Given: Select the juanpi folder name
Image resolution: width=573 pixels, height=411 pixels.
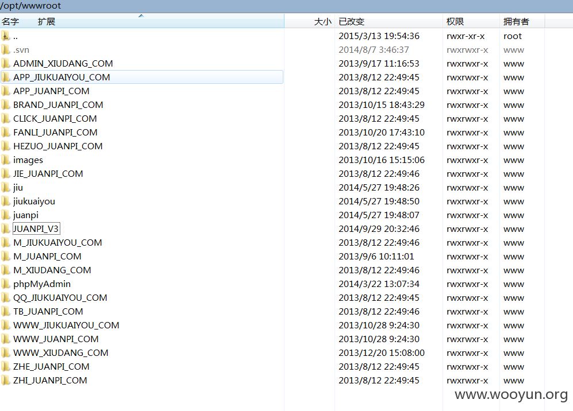Looking at the screenshot, I should [26, 215].
